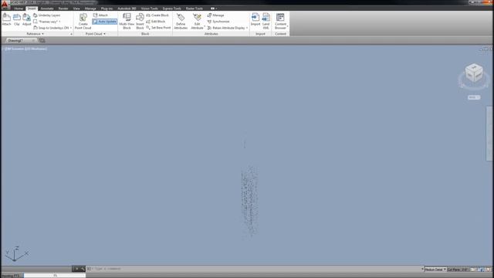The height and width of the screenshot is (278, 494).
Task: Click Create Point Cloud icon
Action: coord(83,21)
